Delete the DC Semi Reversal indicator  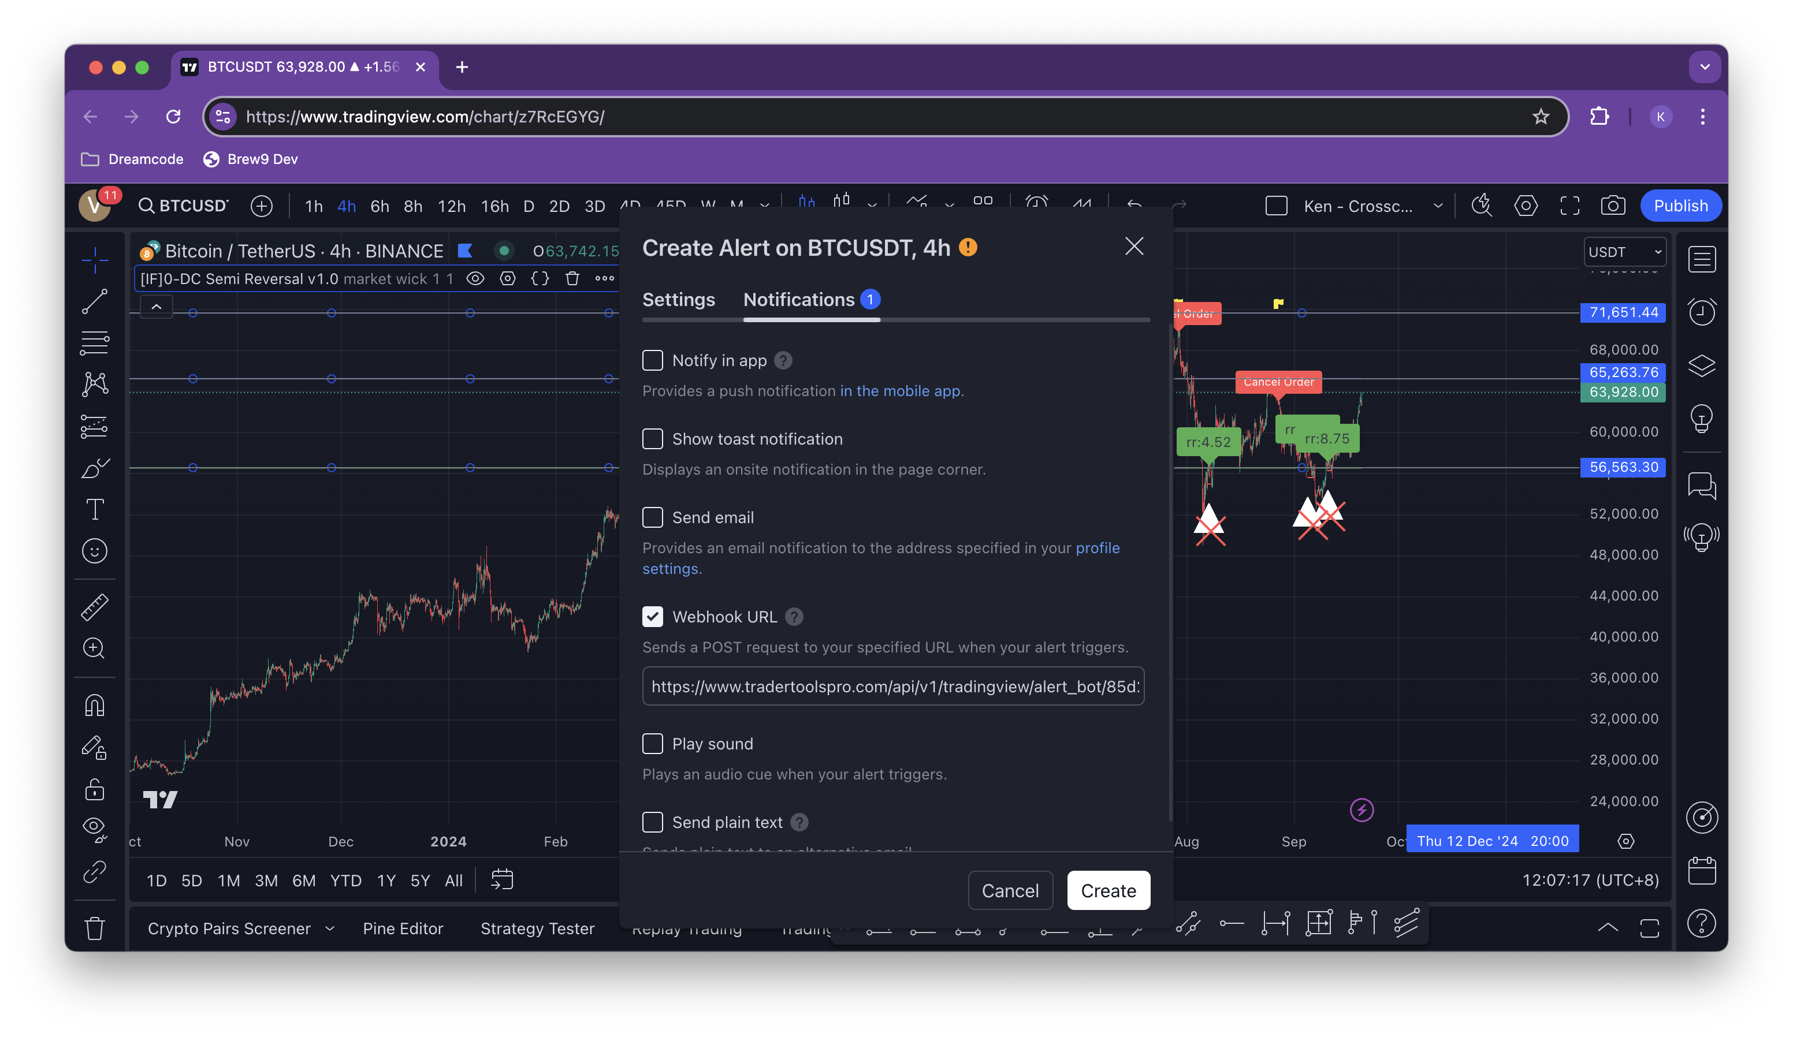tap(572, 278)
